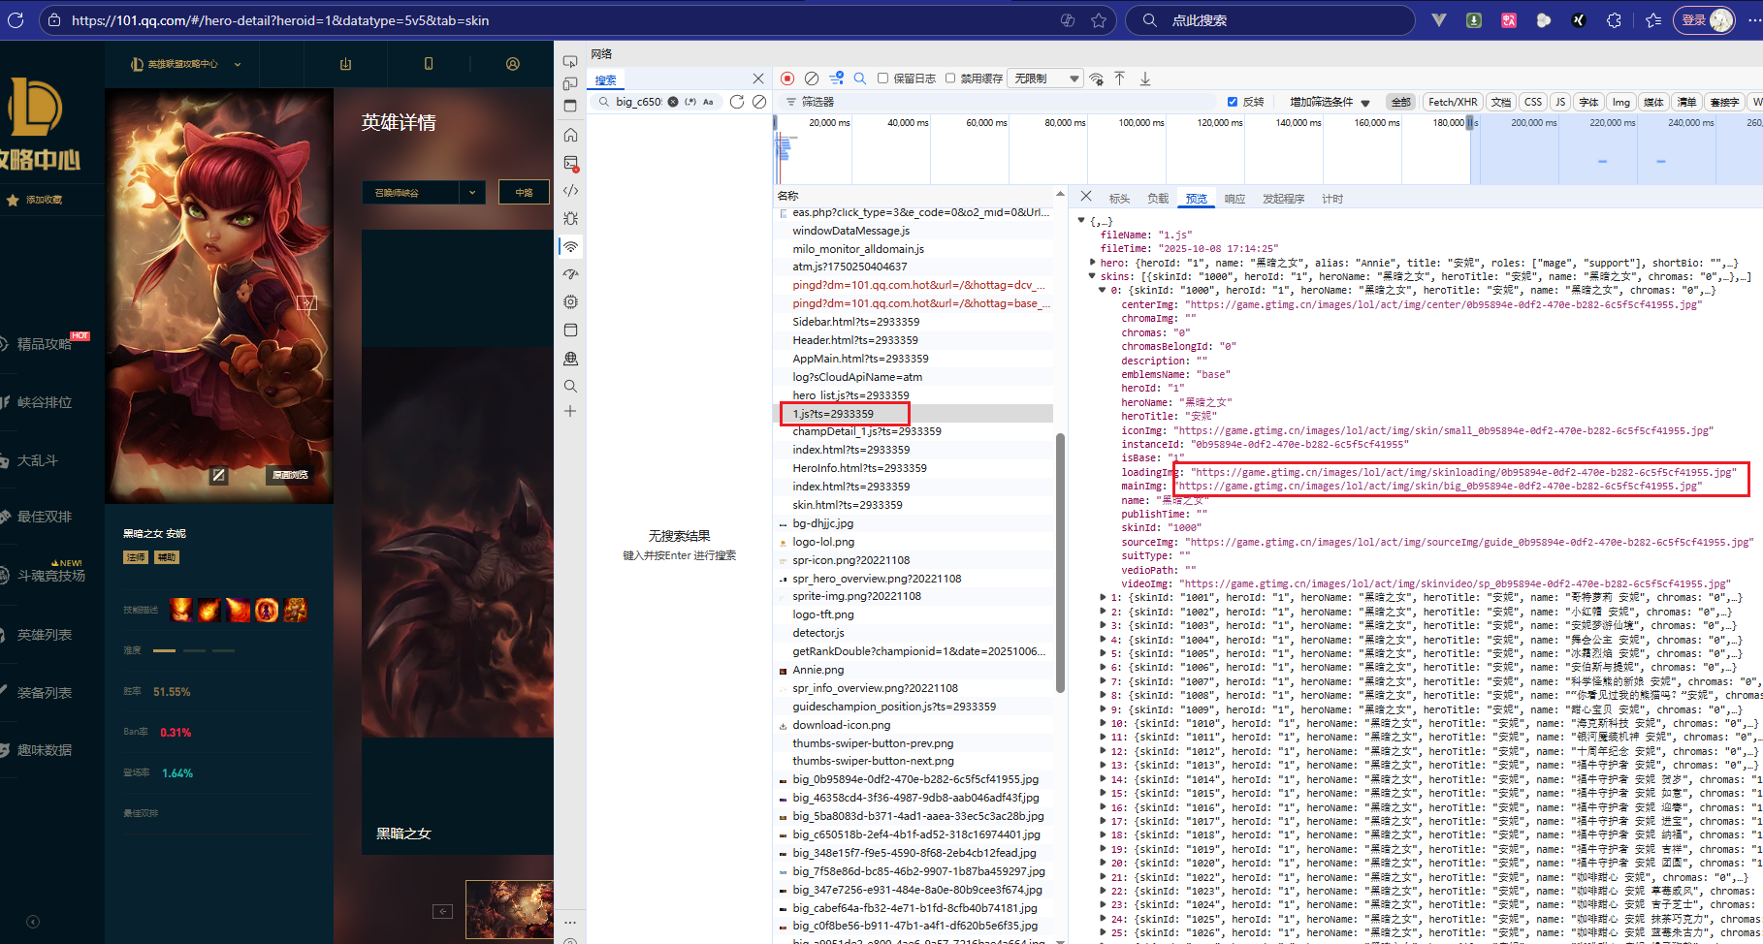Select the Fetch/XHR filter chip
1763x944 pixels.
1453,102
